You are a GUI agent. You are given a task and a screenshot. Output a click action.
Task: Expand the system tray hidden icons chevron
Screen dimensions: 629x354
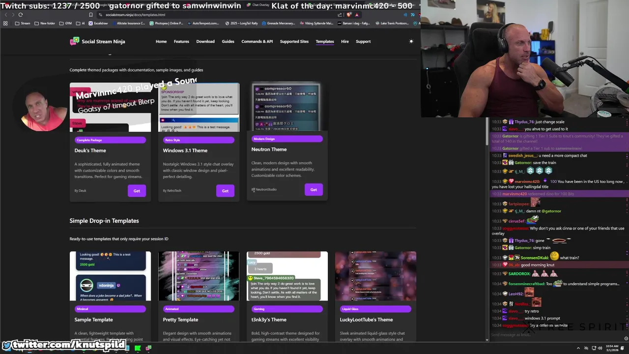pyautogui.click(x=578, y=348)
